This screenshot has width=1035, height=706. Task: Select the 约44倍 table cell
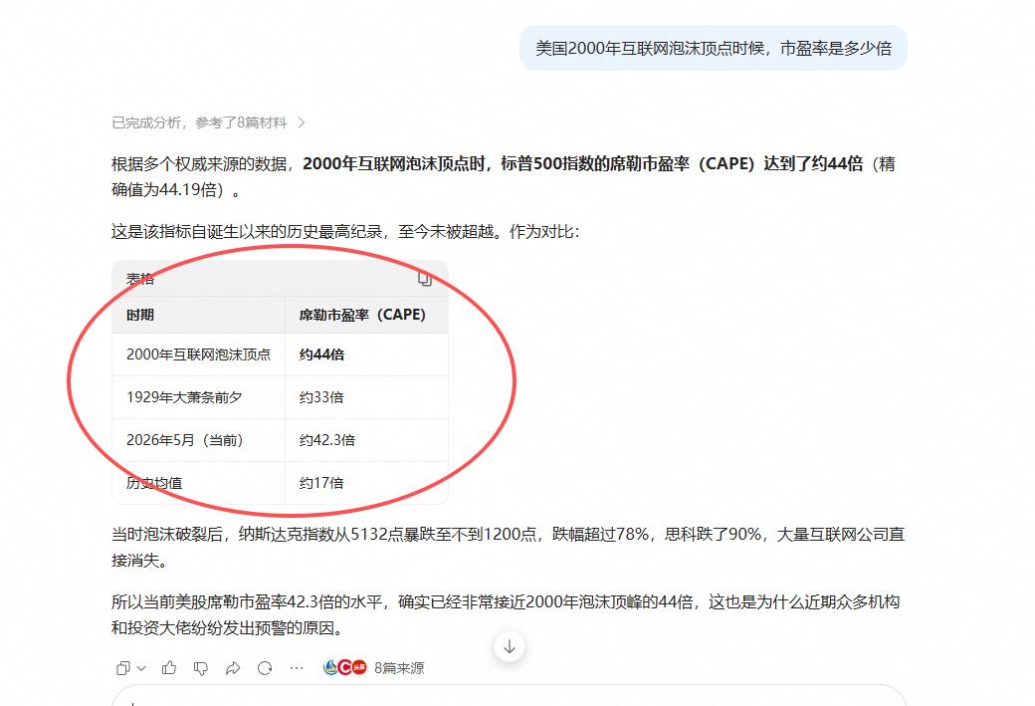point(366,354)
